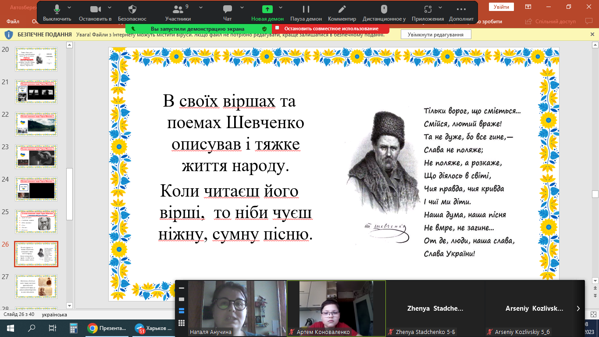Select slide 27 thumbnail
The image size is (599, 337).
click(36, 287)
